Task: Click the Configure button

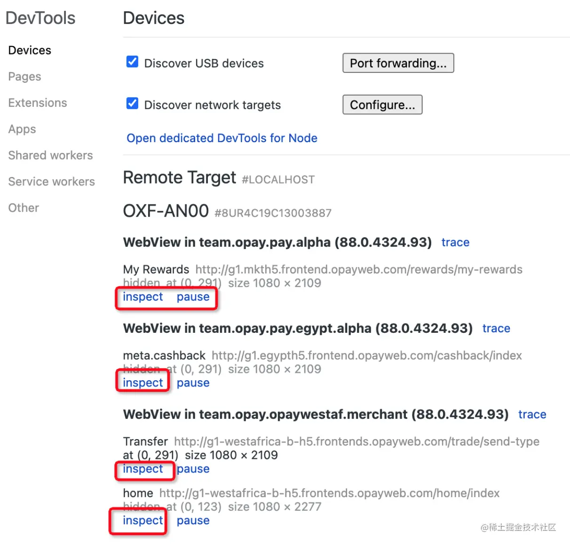Action: (x=382, y=104)
